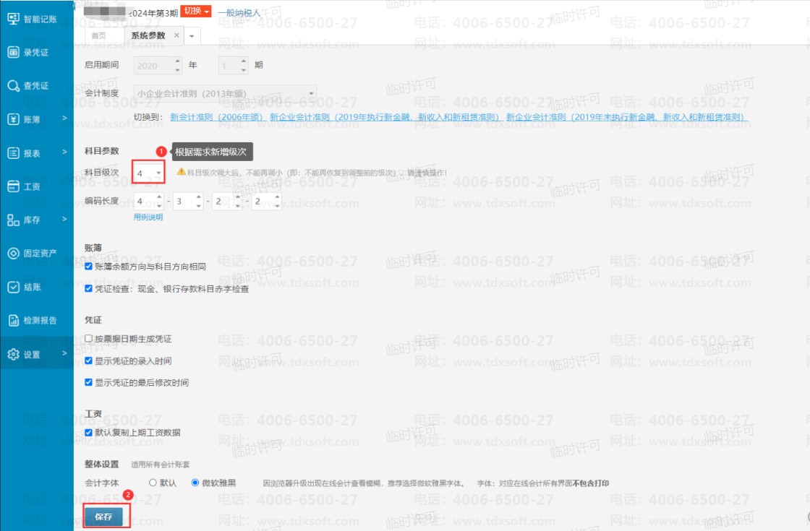Image resolution: width=810 pixels, height=531 pixels.
Task: Open 固定资产 sidebar icon
Action: pyautogui.click(x=14, y=254)
